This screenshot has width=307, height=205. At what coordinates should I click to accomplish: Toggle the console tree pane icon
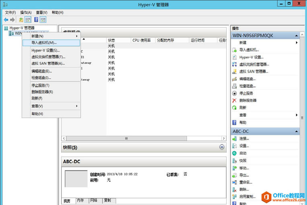pos(28,20)
